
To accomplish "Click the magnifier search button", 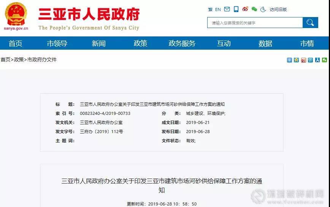I will coord(310,23).
